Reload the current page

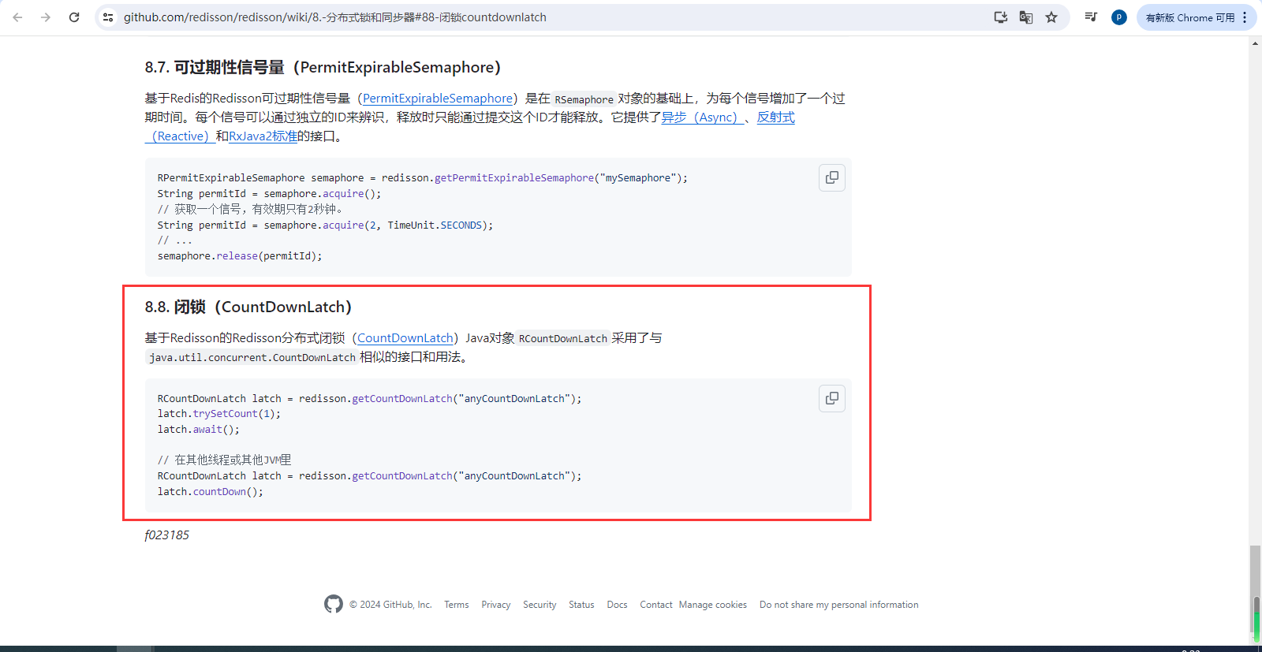(74, 17)
